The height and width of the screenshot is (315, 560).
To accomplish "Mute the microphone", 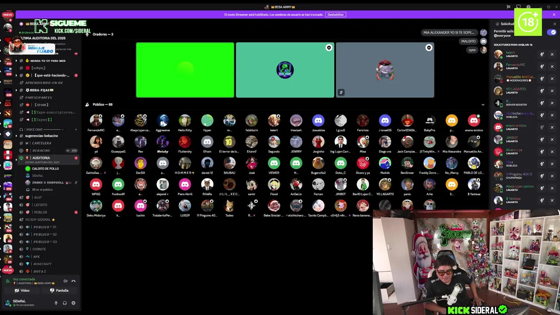I will click(56, 303).
